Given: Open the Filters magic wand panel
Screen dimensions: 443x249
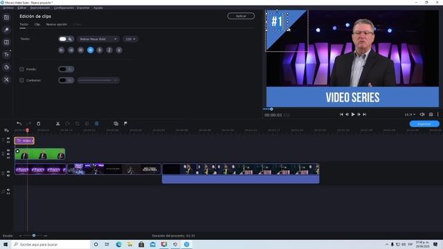Looking at the screenshot, I should point(6,30).
